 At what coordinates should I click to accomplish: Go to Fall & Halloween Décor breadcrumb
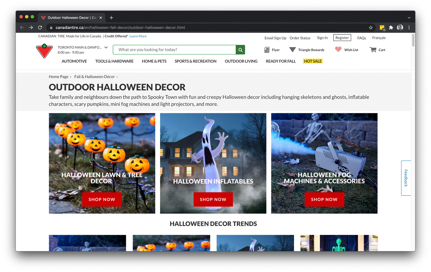coord(95,77)
